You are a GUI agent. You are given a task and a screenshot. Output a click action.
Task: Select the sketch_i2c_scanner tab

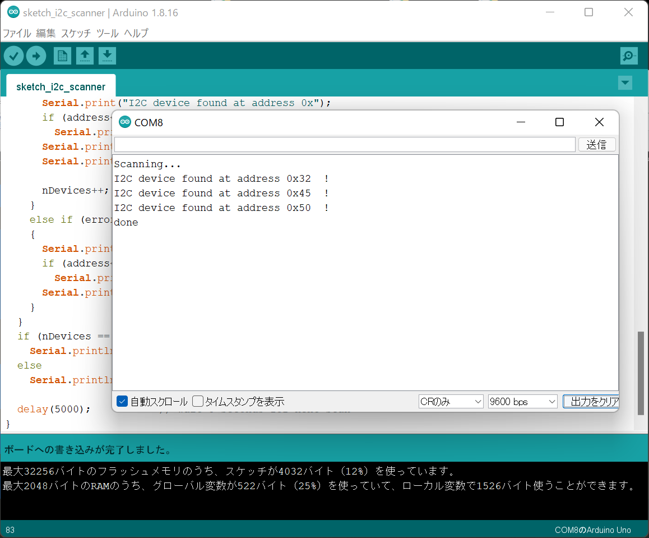[61, 86]
